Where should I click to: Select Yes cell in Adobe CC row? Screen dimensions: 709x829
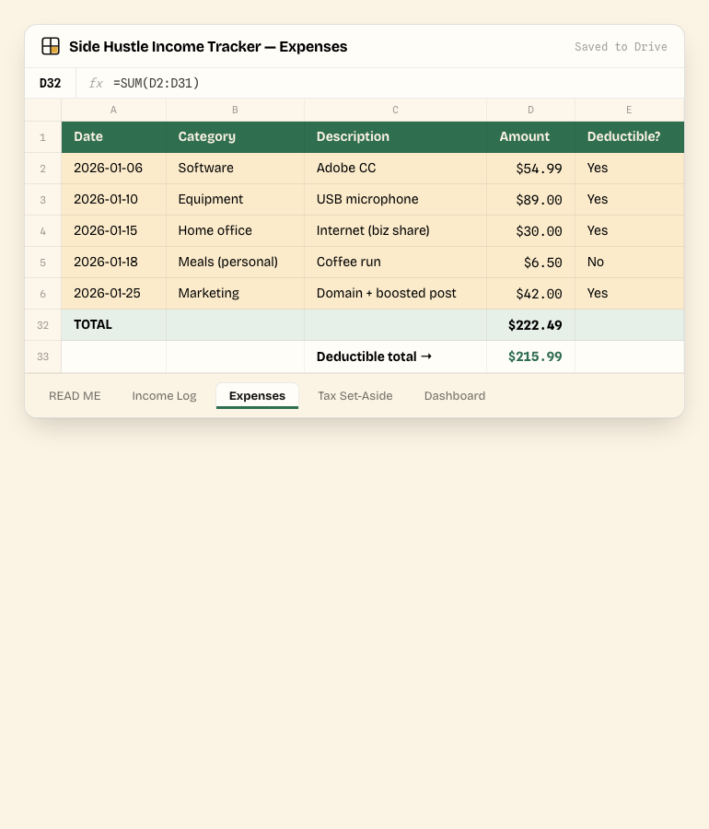(x=629, y=169)
